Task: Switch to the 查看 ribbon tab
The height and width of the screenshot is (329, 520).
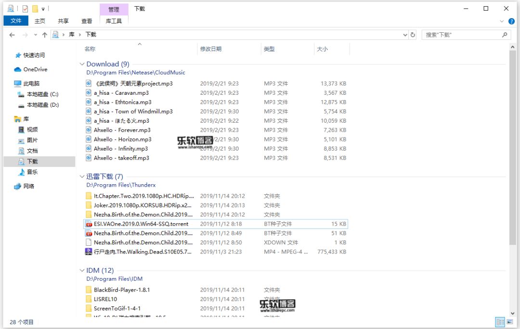Action: click(87, 21)
